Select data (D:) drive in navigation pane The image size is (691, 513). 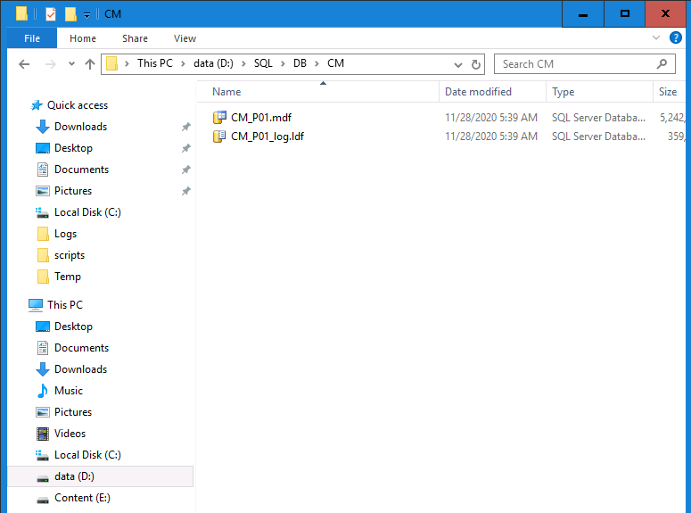pyautogui.click(x=100, y=476)
